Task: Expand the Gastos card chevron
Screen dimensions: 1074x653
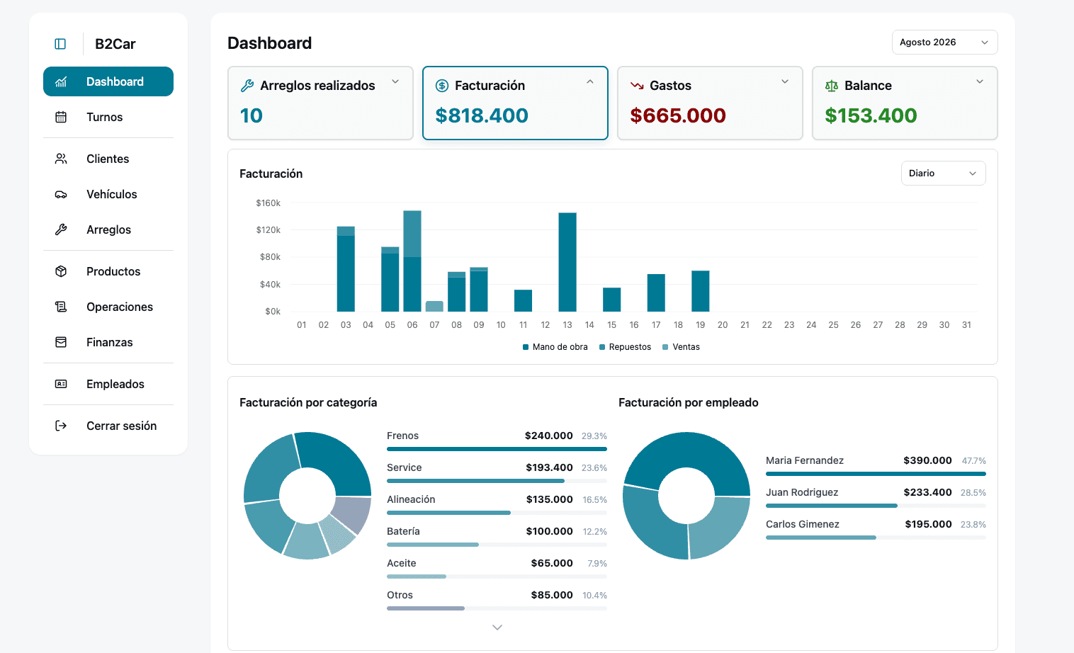Action: pos(785,81)
